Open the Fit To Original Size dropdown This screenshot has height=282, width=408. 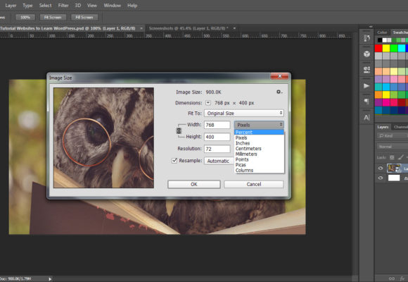tap(244, 114)
